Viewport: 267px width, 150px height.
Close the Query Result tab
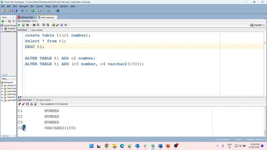pyautogui.click(x=52, y=100)
